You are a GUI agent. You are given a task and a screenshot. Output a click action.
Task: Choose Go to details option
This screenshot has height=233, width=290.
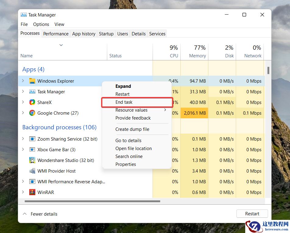[x=137, y=141]
